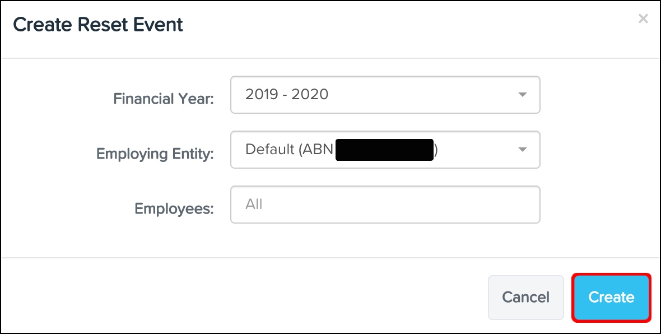Click the Financial Year dropdown arrow

(x=522, y=95)
